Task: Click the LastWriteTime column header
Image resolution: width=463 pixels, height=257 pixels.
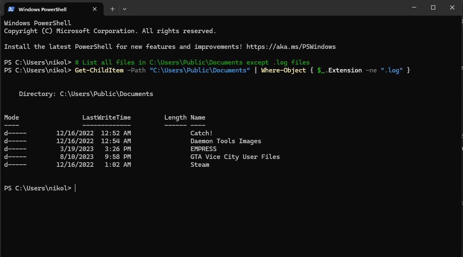Action: tap(106, 118)
